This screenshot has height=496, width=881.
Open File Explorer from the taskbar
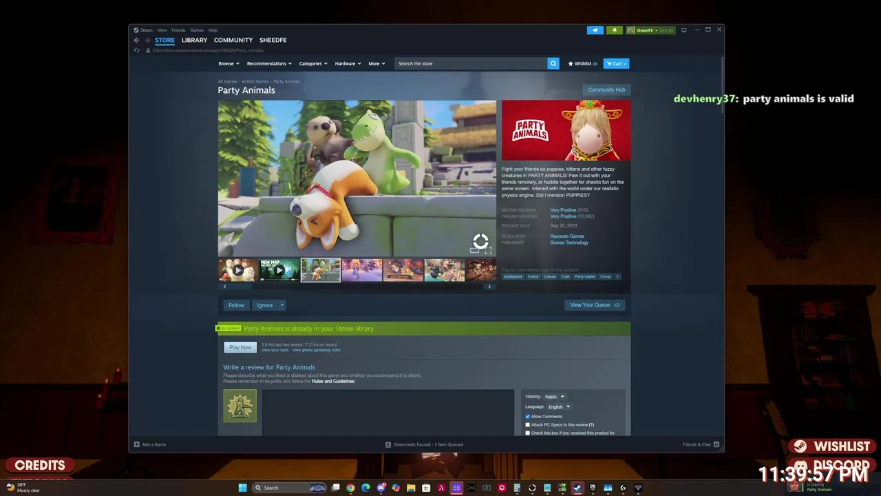pyautogui.click(x=411, y=488)
